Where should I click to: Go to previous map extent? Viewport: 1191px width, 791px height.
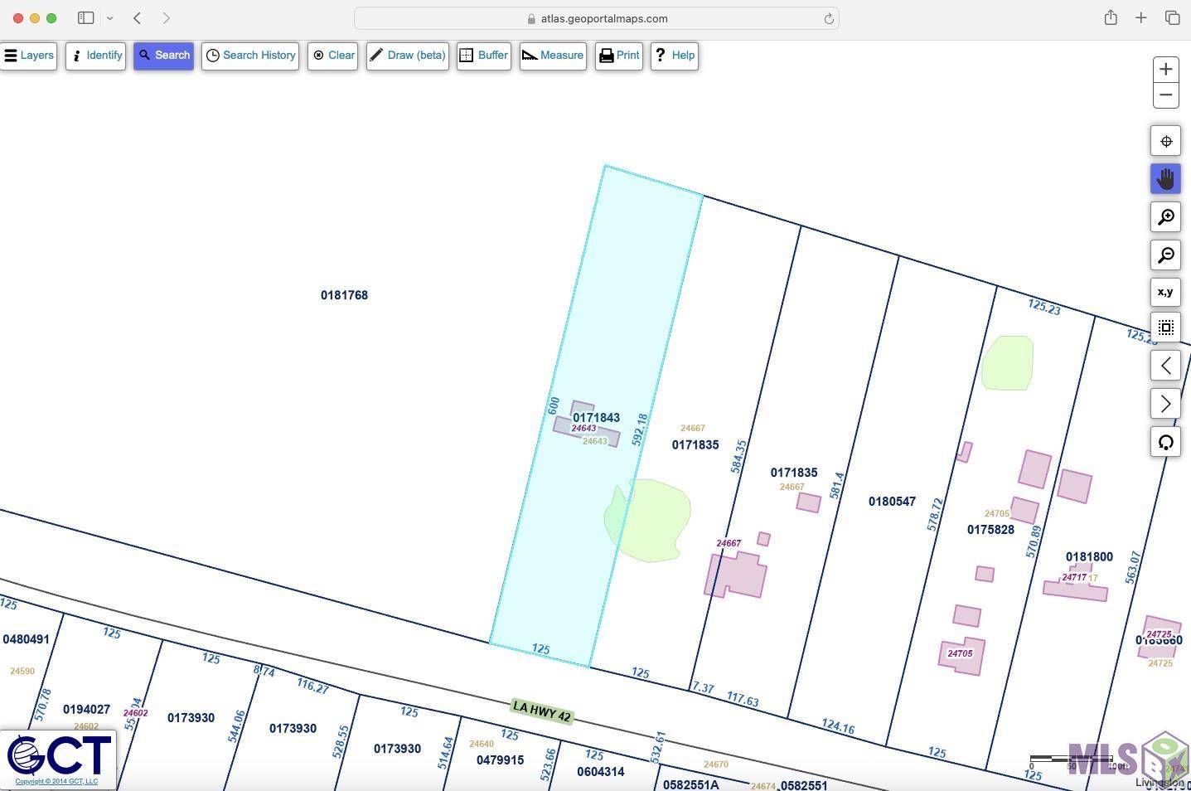click(1165, 366)
